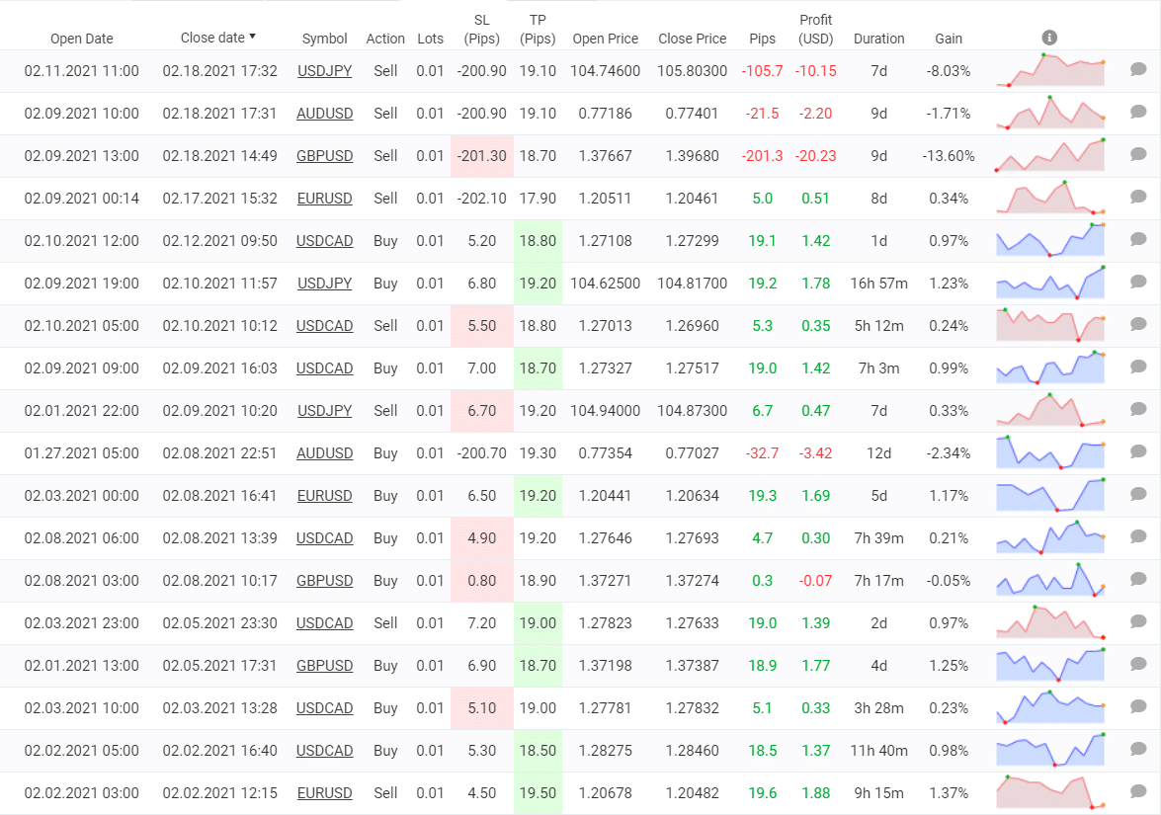
Task: Select close date 02.08.2021 22:51
Action: [219, 453]
